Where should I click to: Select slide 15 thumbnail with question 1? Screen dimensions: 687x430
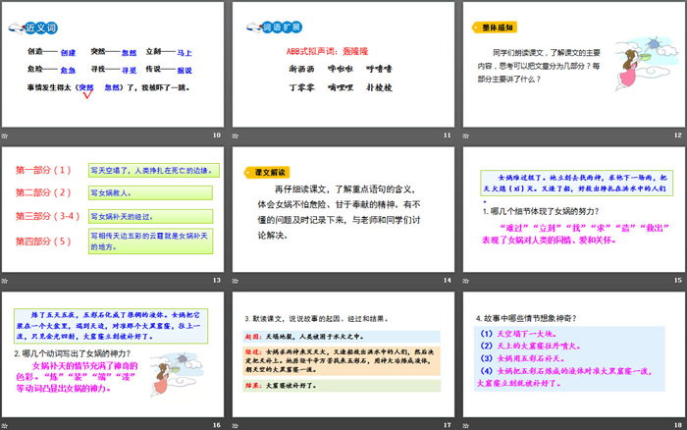[x=574, y=209]
